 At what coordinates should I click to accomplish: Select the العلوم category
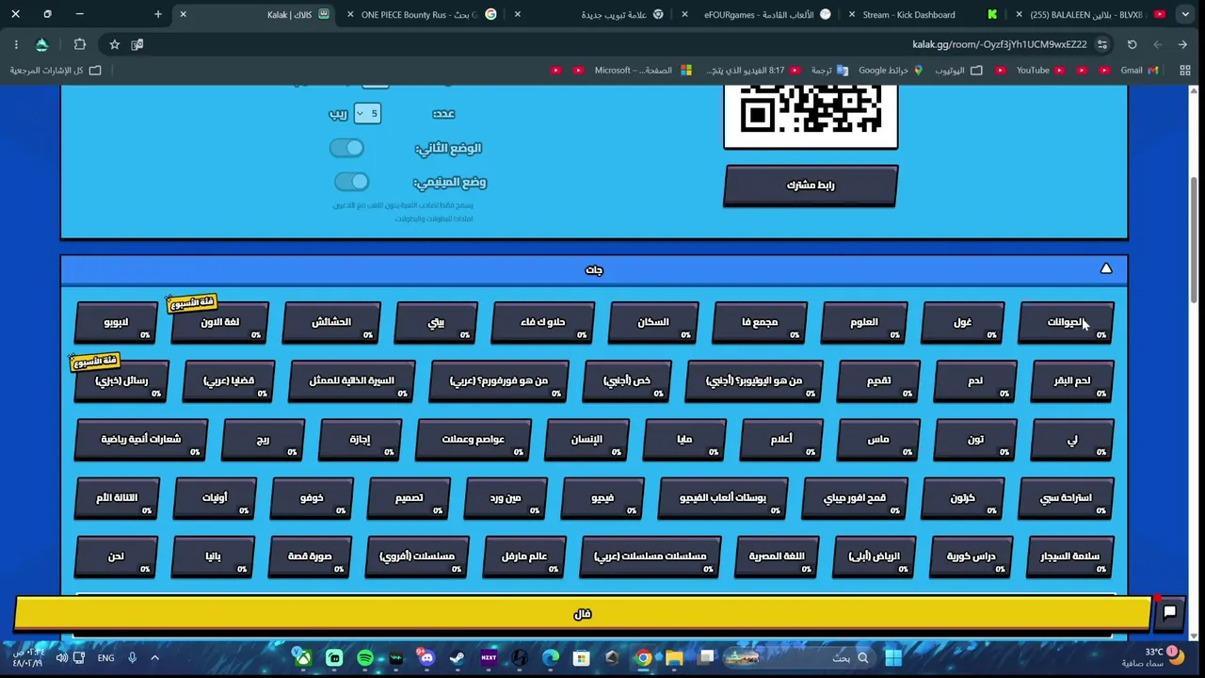coord(863,323)
